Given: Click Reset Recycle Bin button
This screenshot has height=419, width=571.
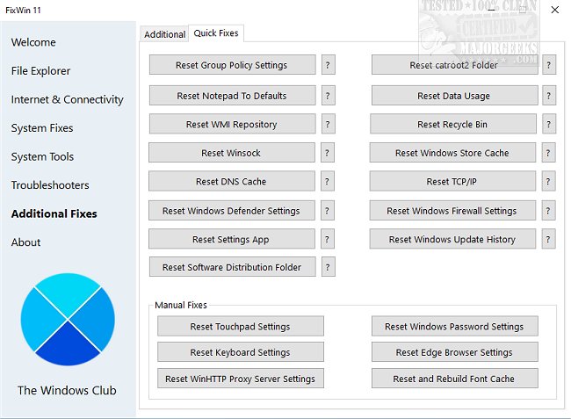Looking at the screenshot, I should (453, 124).
